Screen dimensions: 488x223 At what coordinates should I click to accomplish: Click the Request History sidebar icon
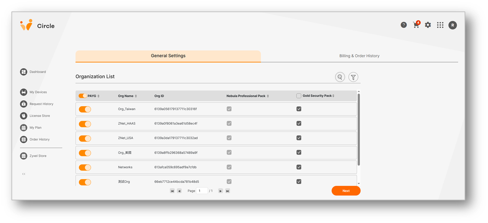pos(24,104)
